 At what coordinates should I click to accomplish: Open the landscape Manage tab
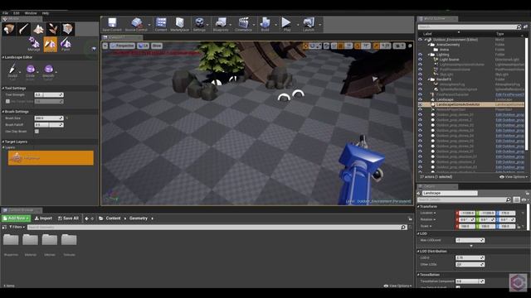click(x=33, y=44)
